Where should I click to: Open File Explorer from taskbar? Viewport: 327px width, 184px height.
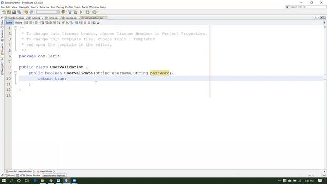tap(43, 181)
